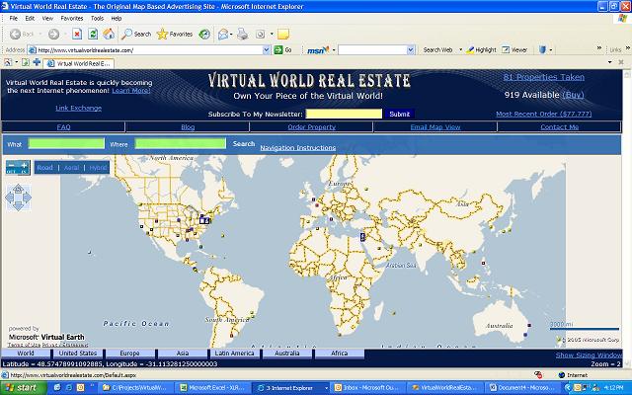Switch map to Hybrid view
The image size is (632, 395).
pyautogui.click(x=98, y=167)
